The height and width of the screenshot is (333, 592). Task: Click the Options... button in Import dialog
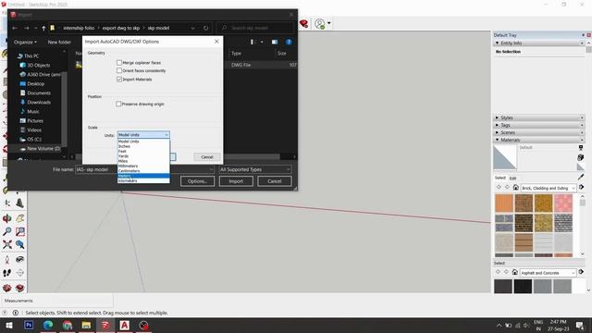coord(197,181)
